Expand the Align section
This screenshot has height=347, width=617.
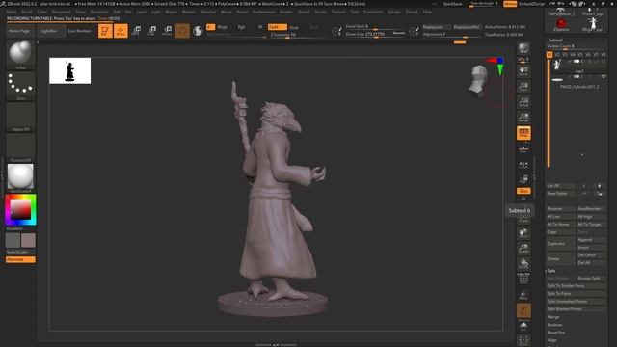552,340
